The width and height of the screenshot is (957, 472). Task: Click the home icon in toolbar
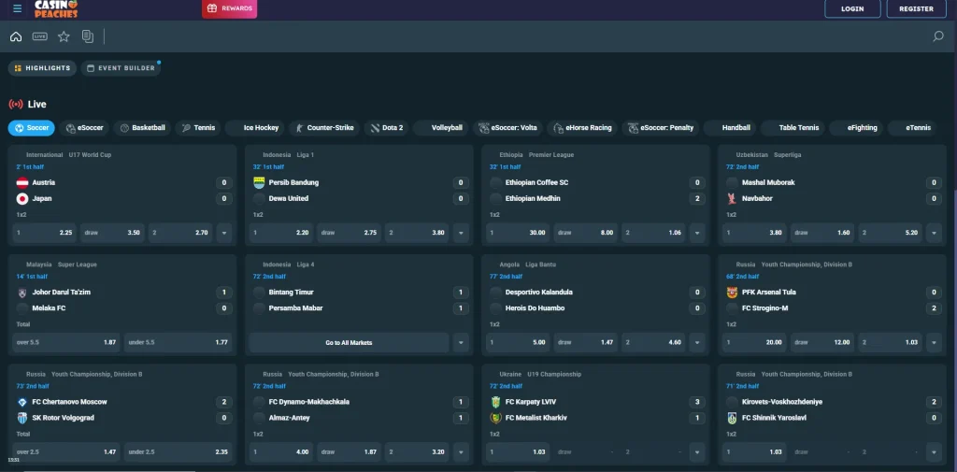point(16,36)
